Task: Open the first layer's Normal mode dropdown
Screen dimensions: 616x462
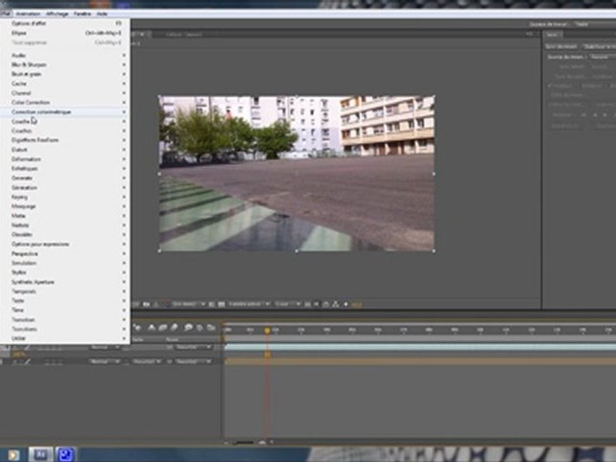Action: point(105,347)
